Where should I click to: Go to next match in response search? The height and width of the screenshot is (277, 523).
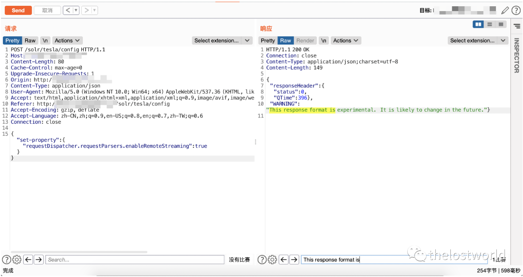pos(294,260)
